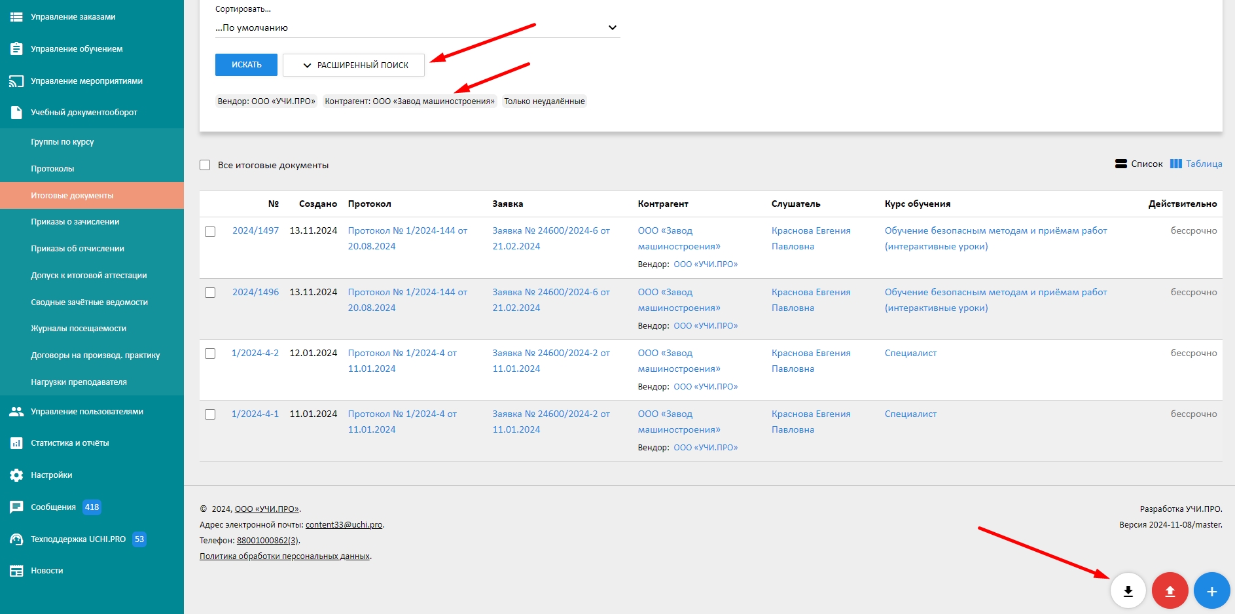
Task: Open 'Политика обработки персональных данных' link
Action: 285,556
